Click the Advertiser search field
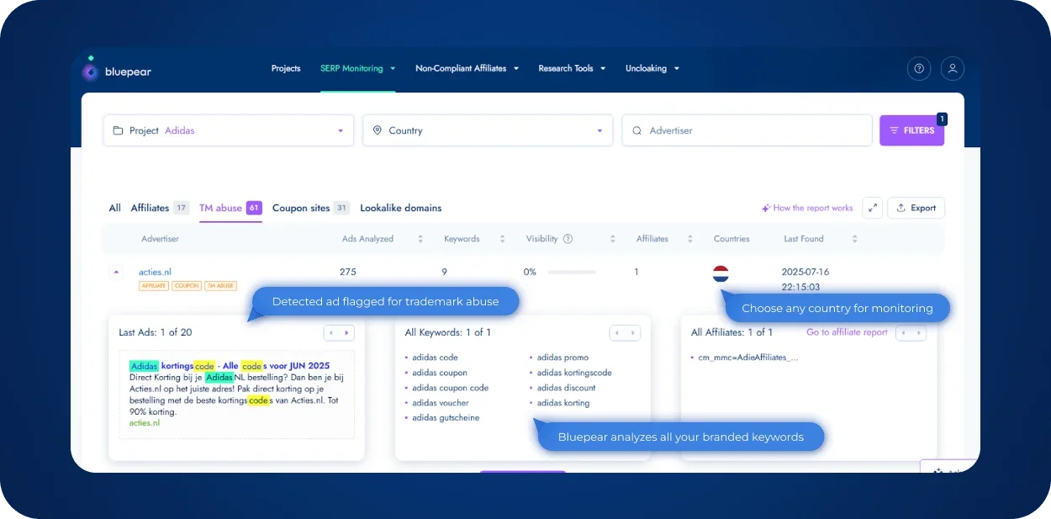The height and width of the screenshot is (519, 1051). (747, 130)
